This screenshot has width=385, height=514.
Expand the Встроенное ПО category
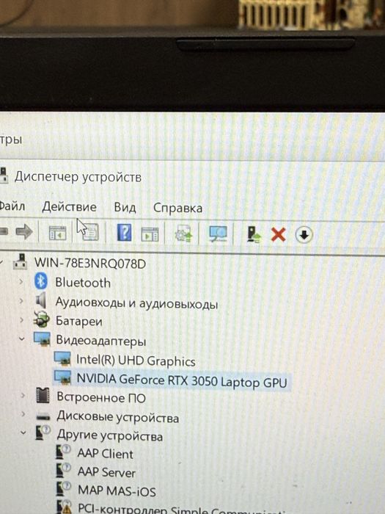pyautogui.click(x=23, y=395)
